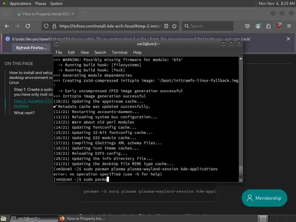Open 'Step 1: Create a sudo' sidebar link

tap(33, 92)
